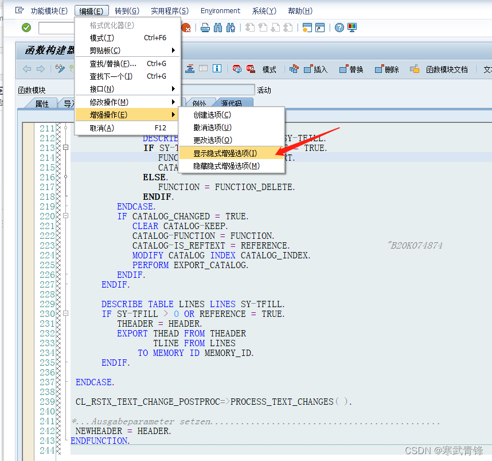Click the grayed list icon beside Pretty Printer

pos(204,68)
